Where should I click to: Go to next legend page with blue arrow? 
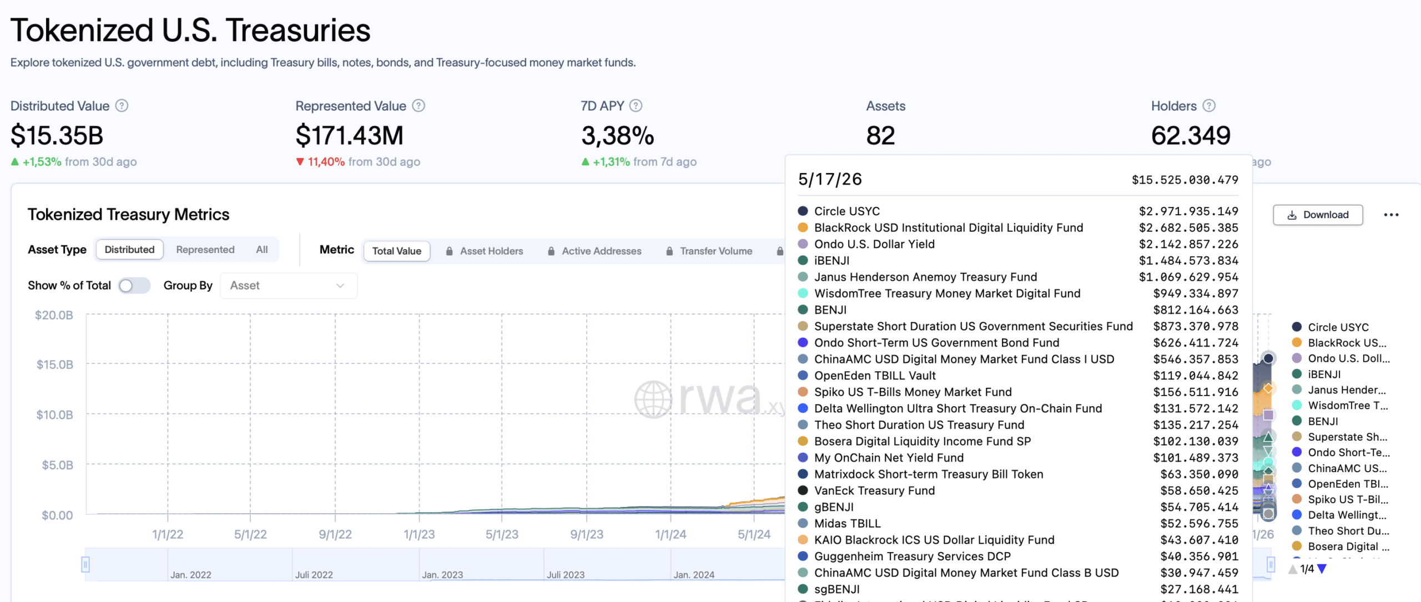click(1322, 569)
